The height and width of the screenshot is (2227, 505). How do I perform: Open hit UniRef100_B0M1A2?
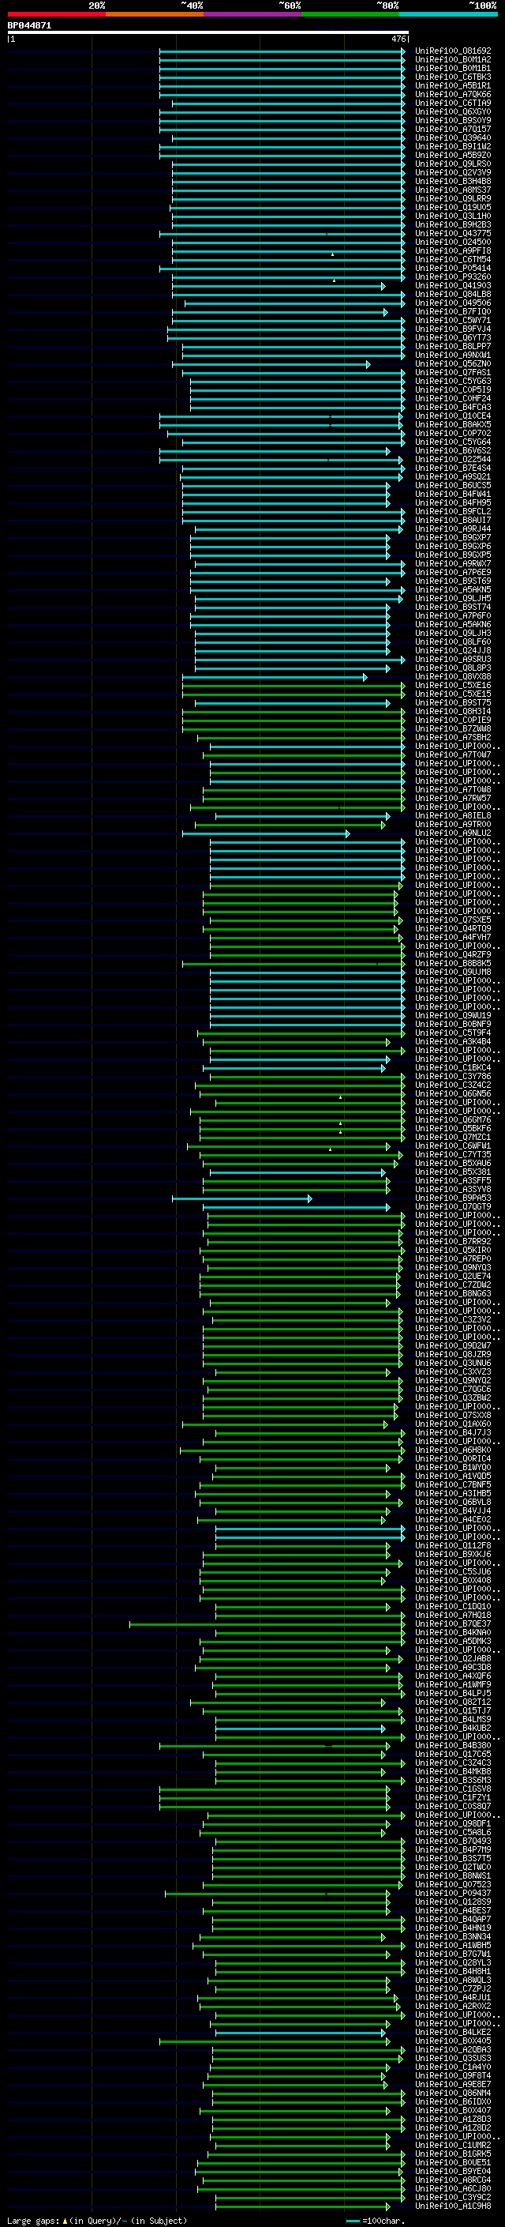(453, 60)
